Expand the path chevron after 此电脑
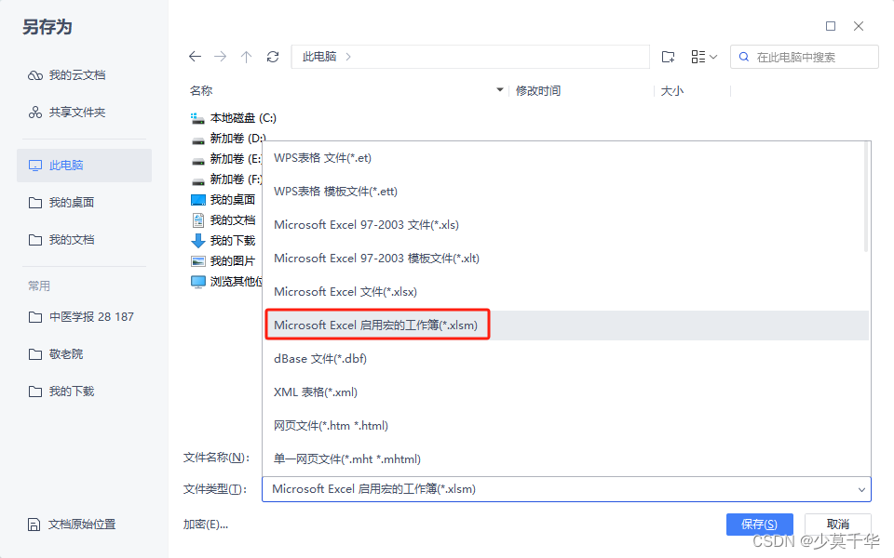Screen dimensions: 894x558 (348, 57)
